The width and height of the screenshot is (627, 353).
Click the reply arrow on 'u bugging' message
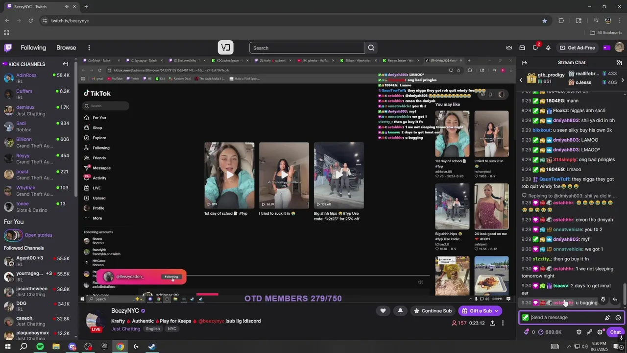tap(615, 300)
